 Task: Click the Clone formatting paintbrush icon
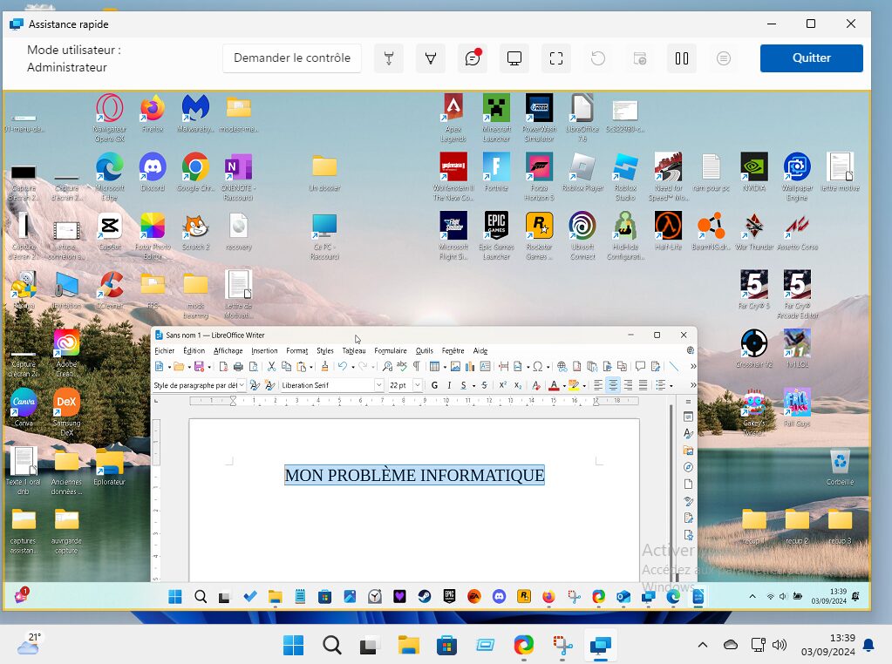click(x=325, y=367)
